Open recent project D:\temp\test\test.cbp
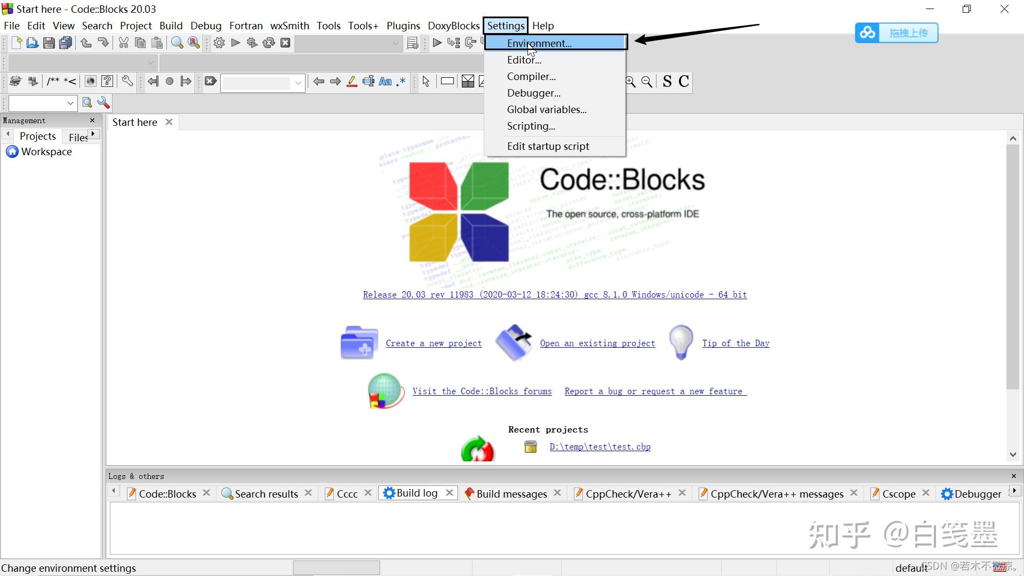Viewport: 1024px width, 576px height. (599, 446)
